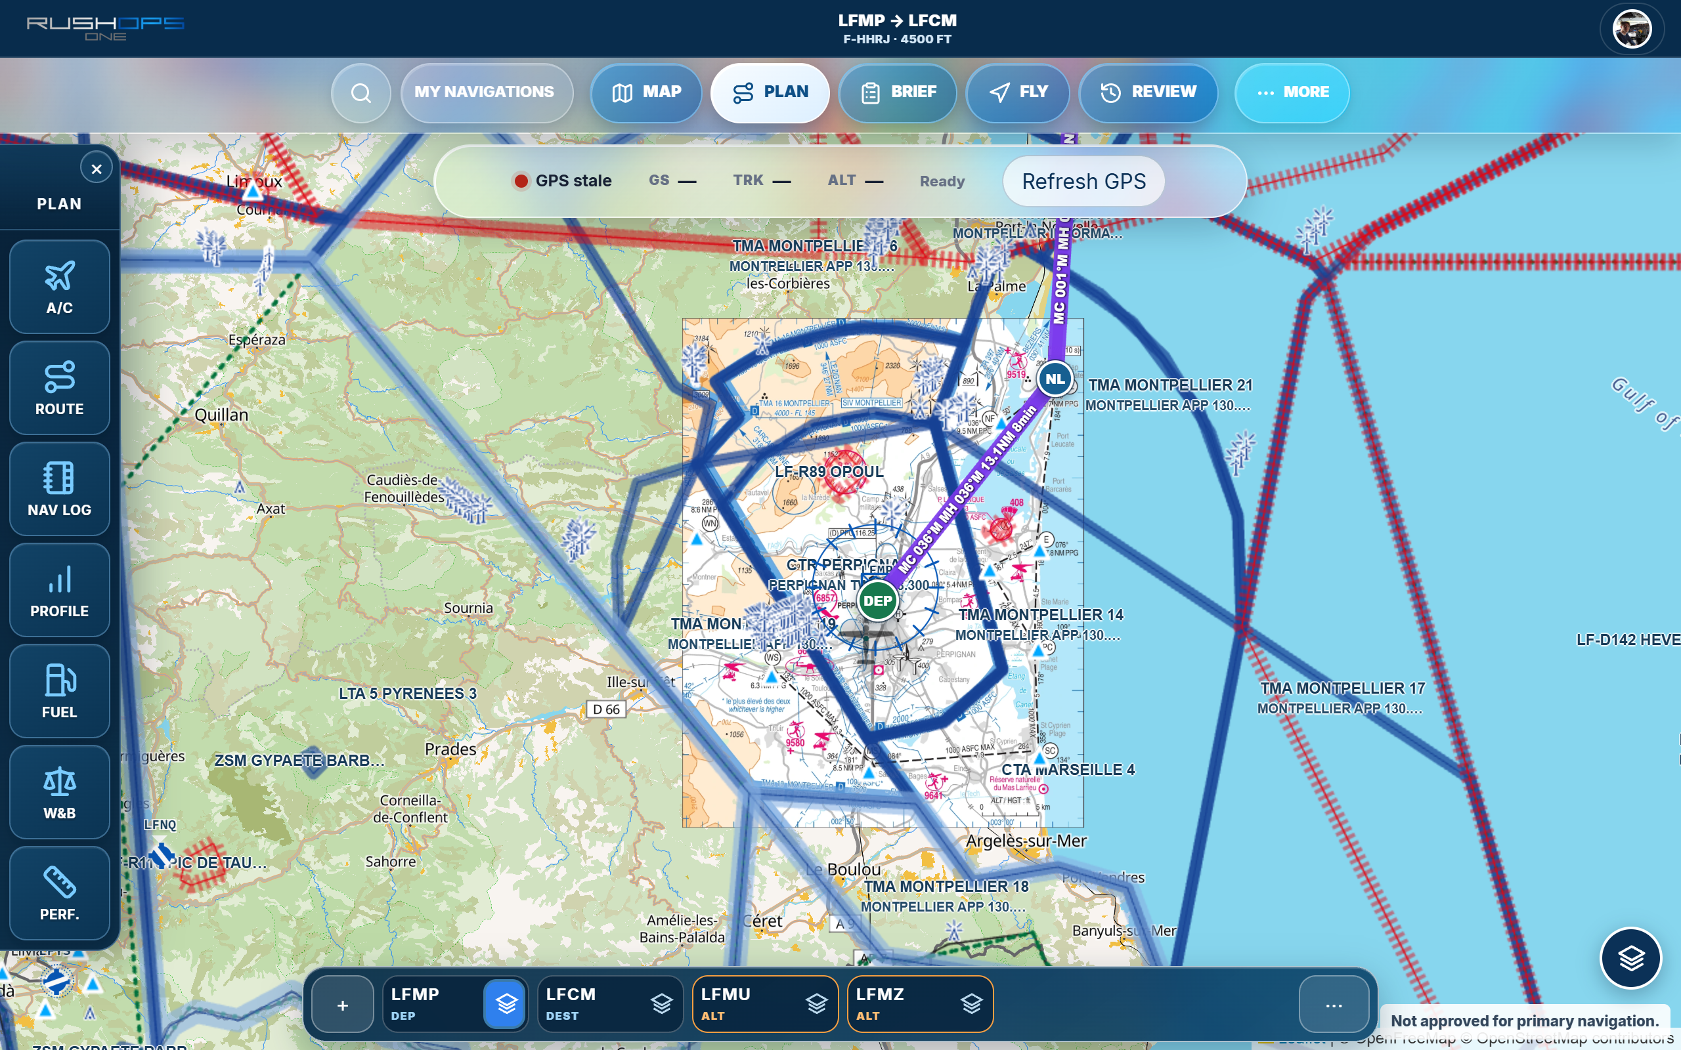Click the purple route leg MC 036°M label
This screenshot has width=1681, height=1050.
967,490
